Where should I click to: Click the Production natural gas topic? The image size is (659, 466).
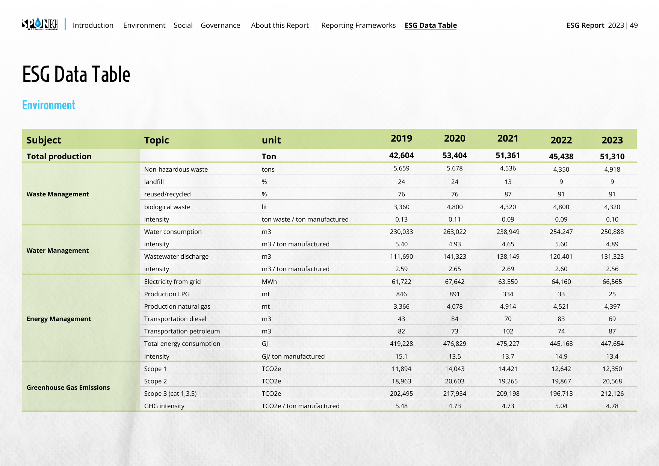(177, 306)
